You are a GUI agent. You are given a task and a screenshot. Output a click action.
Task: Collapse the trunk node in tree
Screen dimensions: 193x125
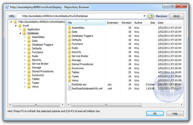tap(16, 26)
